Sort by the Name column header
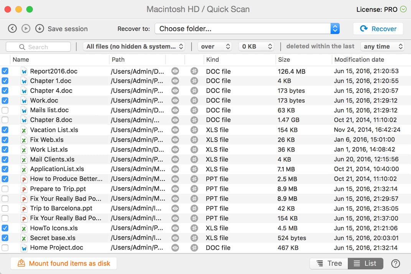This screenshot has height=274, width=411. click(x=59, y=60)
